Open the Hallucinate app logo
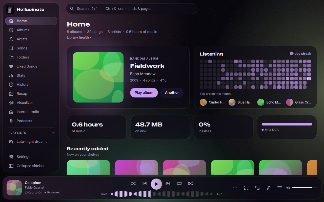324x202 pixels. tap(10, 10)
